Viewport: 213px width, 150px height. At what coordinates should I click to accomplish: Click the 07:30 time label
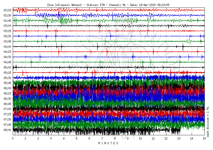pos(7,119)
